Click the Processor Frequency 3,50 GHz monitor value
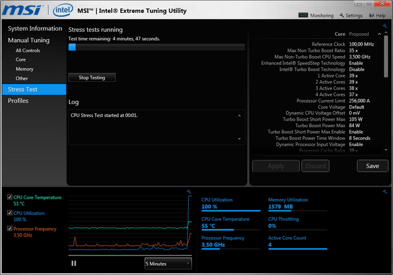The width and height of the screenshot is (393, 275). tap(213, 245)
